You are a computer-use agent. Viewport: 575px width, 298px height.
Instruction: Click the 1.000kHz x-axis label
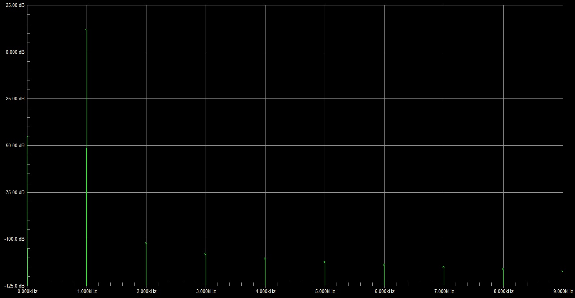87,291
